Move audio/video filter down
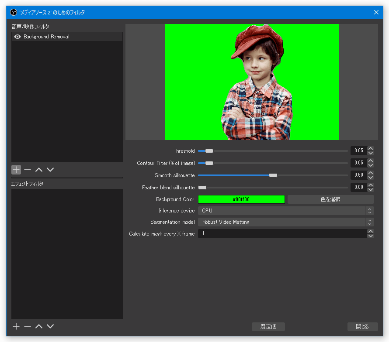 (50, 170)
